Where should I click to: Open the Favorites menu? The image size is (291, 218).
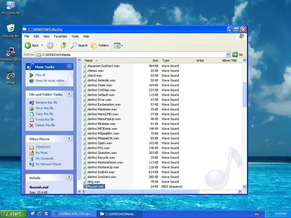[60, 36]
